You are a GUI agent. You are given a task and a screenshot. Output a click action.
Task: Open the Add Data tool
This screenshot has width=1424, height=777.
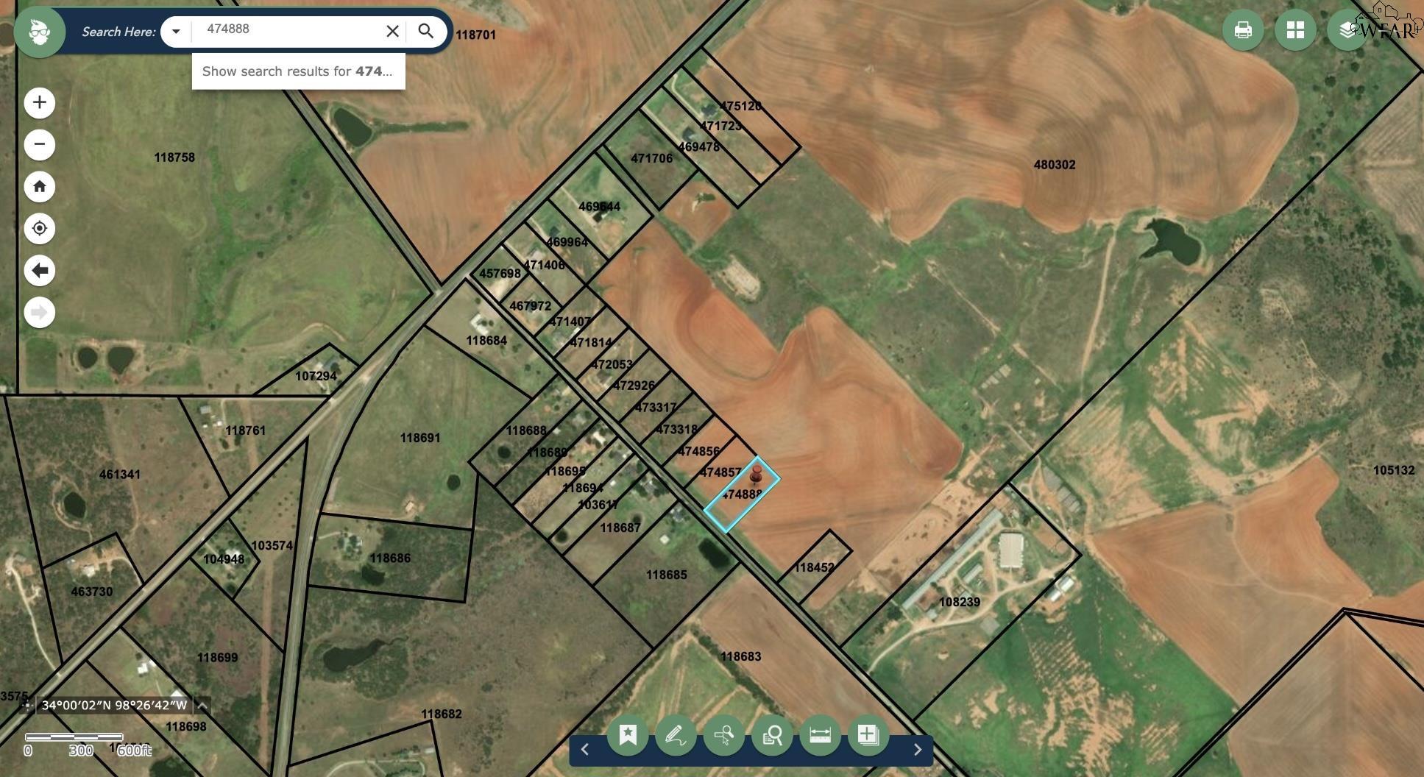868,734
